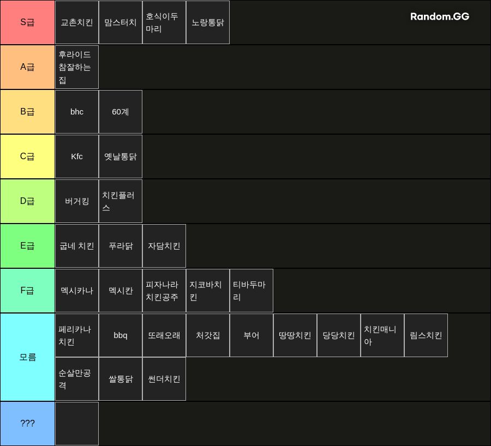Viewport: 491px width, 446px height.
Task: Select the 처갓집 tile
Action: pyautogui.click(x=208, y=335)
